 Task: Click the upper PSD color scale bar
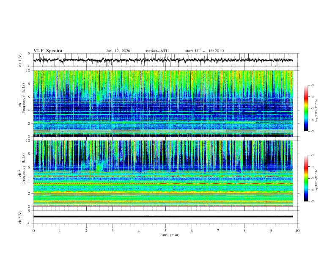(x=306, y=108)
